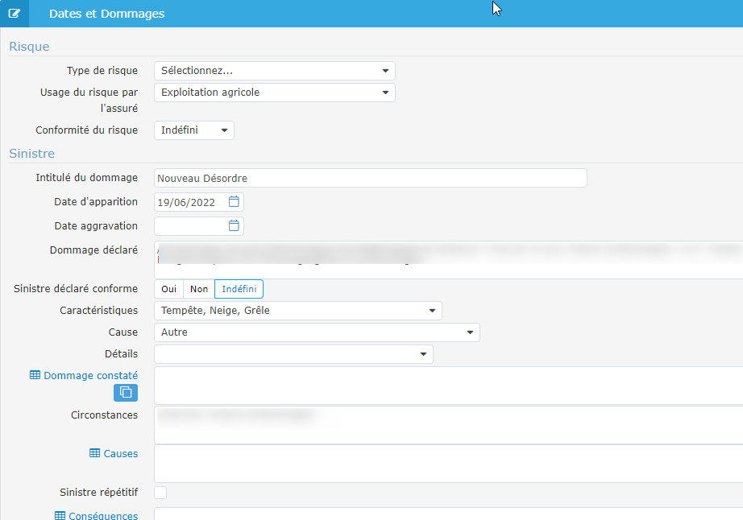Select Non for Sinistre déclaré conforme
743x520 pixels.
click(199, 289)
